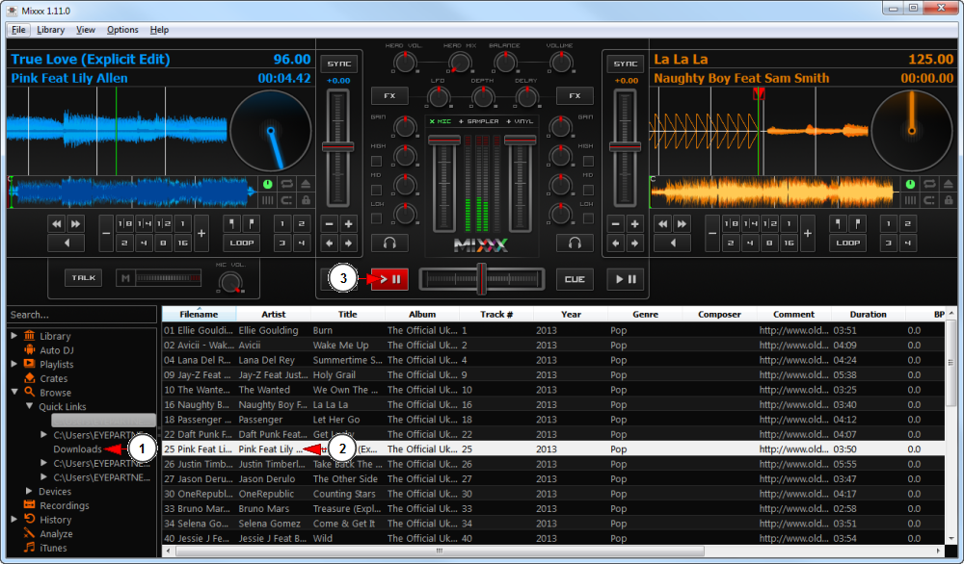Image resolution: width=964 pixels, height=564 pixels.
Task: Set loop-in marker on left deck
Action: pyautogui.click(x=231, y=224)
